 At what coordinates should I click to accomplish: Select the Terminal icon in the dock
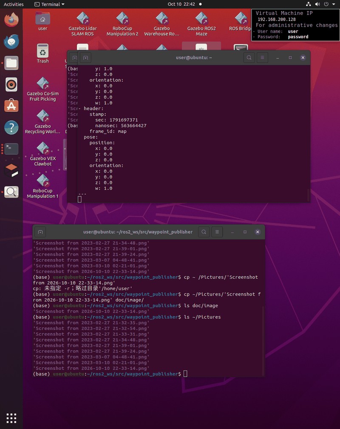pos(11,149)
